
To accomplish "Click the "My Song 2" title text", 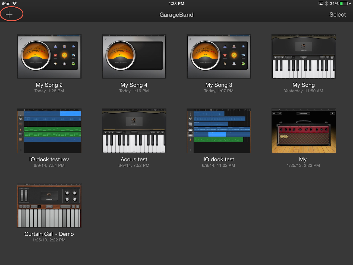I will 49,85.
